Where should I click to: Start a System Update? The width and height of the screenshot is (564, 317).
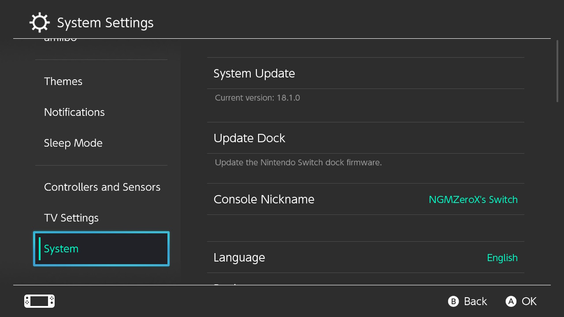pos(365,73)
